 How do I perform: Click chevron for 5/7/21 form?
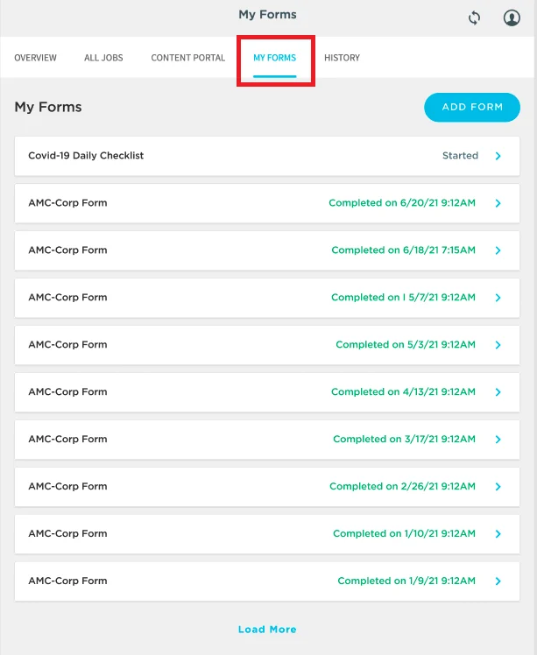click(498, 298)
